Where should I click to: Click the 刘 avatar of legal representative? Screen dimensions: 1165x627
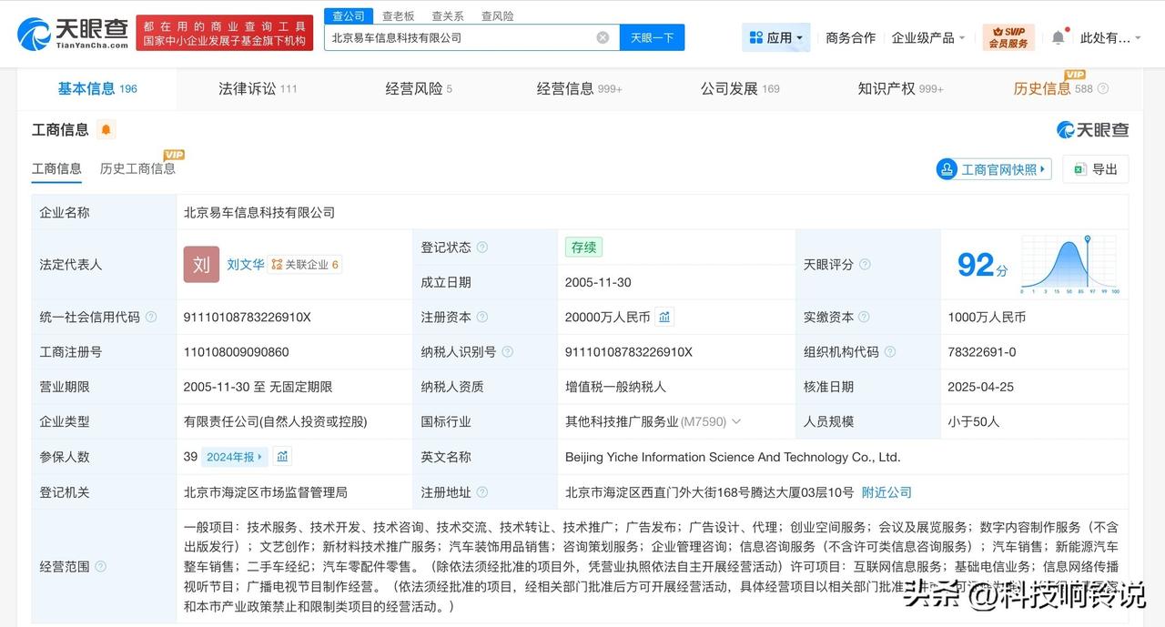pos(201,265)
